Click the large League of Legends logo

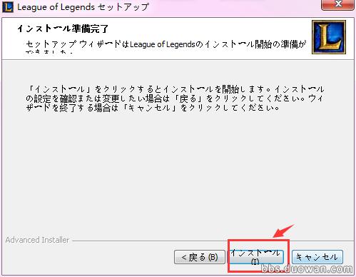[x=329, y=37]
